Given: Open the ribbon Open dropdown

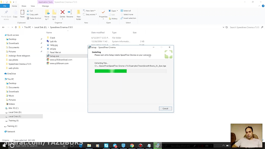Looking at the screenshot, I should click(113, 11).
